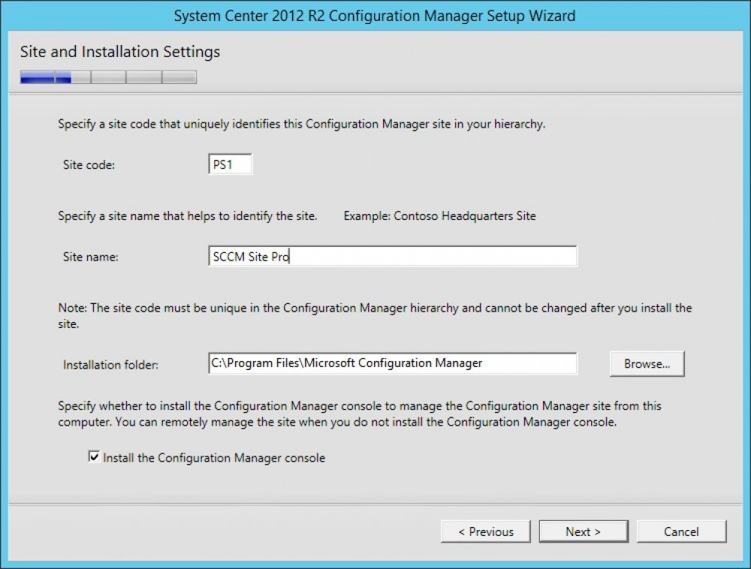Click the console installation description paragraph
Viewport: 751px width, 569px height.
360,414
